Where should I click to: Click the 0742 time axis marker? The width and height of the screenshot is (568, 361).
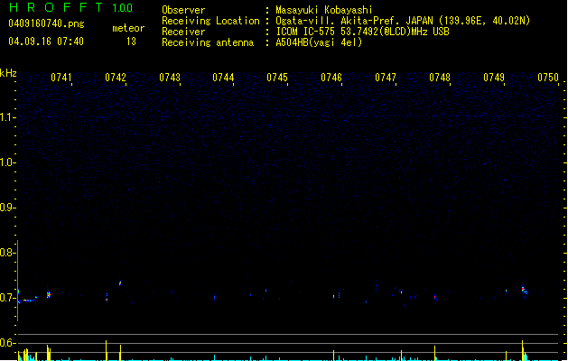click(x=116, y=78)
